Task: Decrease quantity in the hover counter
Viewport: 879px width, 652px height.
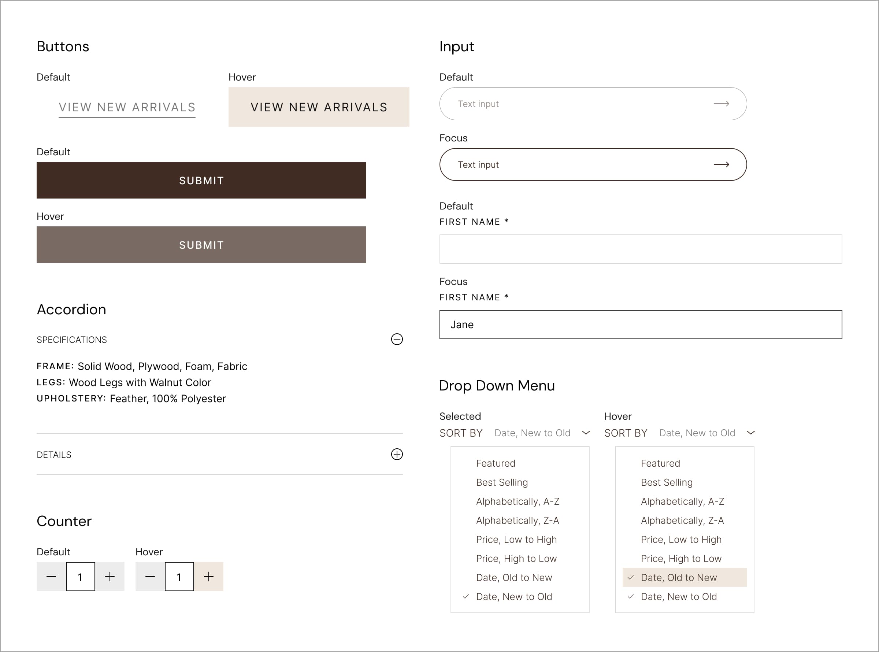Action: (150, 577)
